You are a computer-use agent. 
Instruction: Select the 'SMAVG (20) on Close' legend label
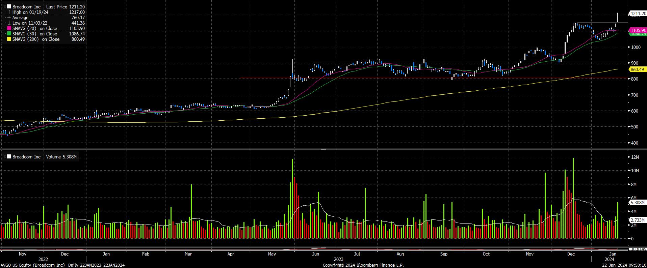pos(35,28)
